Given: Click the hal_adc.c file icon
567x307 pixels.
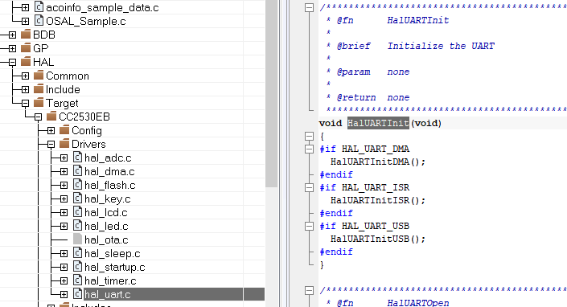Looking at the screenshot, I should [77, 158].
